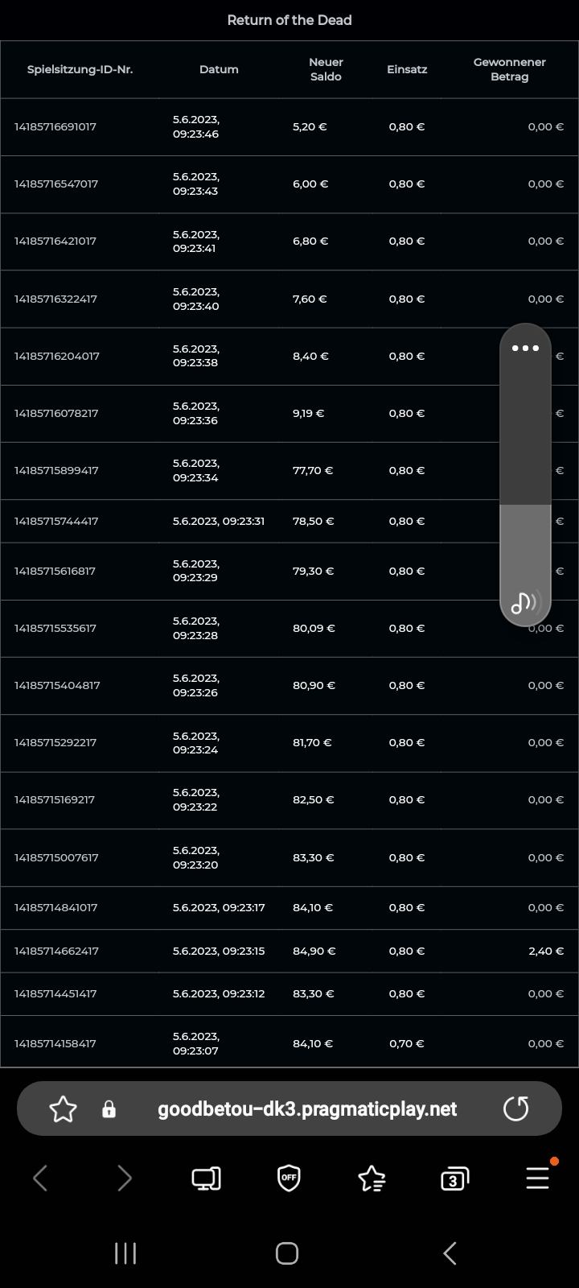
Task: Open the tab switcher showing 3 tabs
Action: click(x=454, y=1179)
